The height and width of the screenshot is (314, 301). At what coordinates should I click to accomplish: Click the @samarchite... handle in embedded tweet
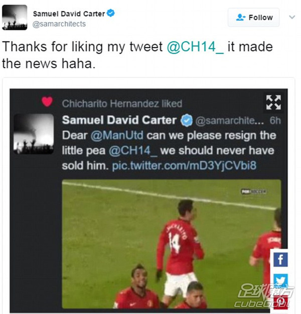coord(230,121)
